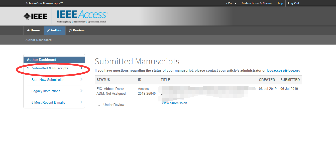Expand the Start New Submission chevron
This screenshot has width=336, height=163.
[81, 80]
